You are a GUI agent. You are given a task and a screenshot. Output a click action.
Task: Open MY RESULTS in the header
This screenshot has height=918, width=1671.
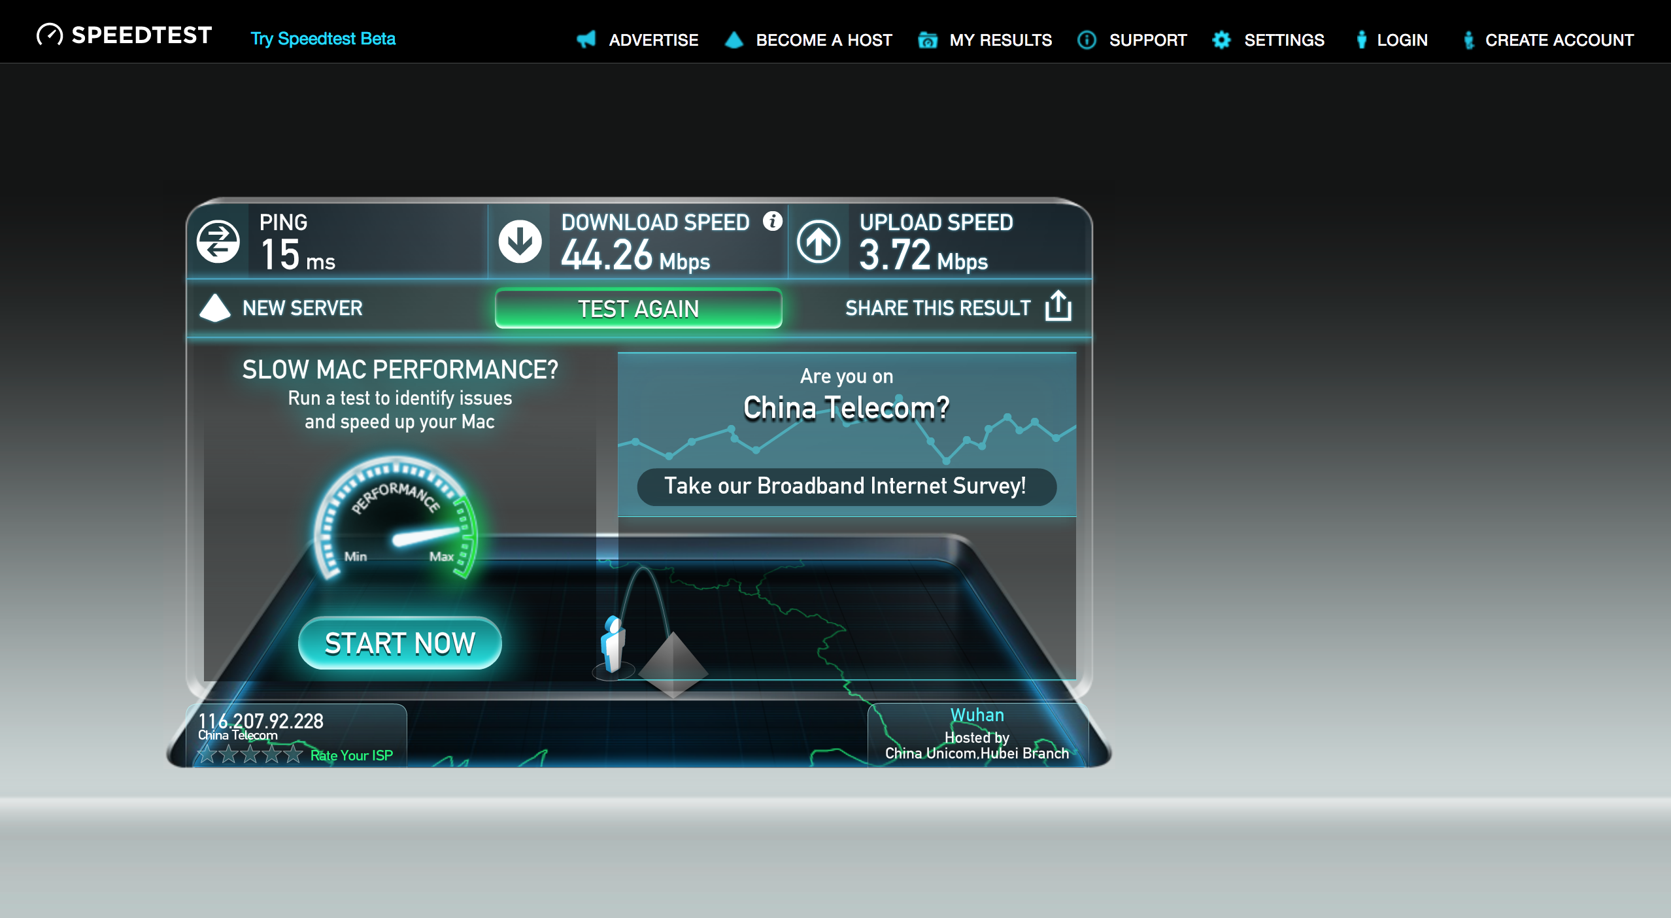tap(1001, 40)
